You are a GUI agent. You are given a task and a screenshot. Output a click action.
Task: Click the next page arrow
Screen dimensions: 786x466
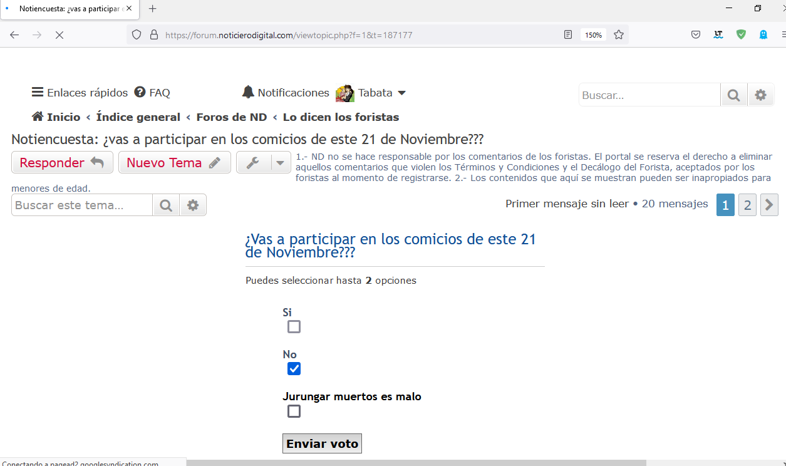point(769,205)
